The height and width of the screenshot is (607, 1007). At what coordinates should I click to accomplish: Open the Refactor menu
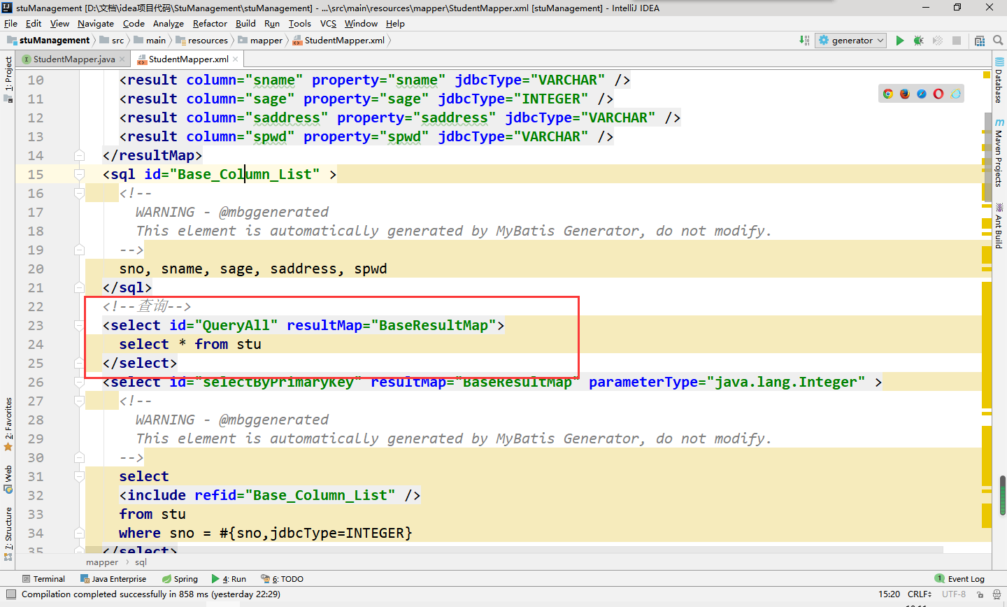tap(210, 24)
